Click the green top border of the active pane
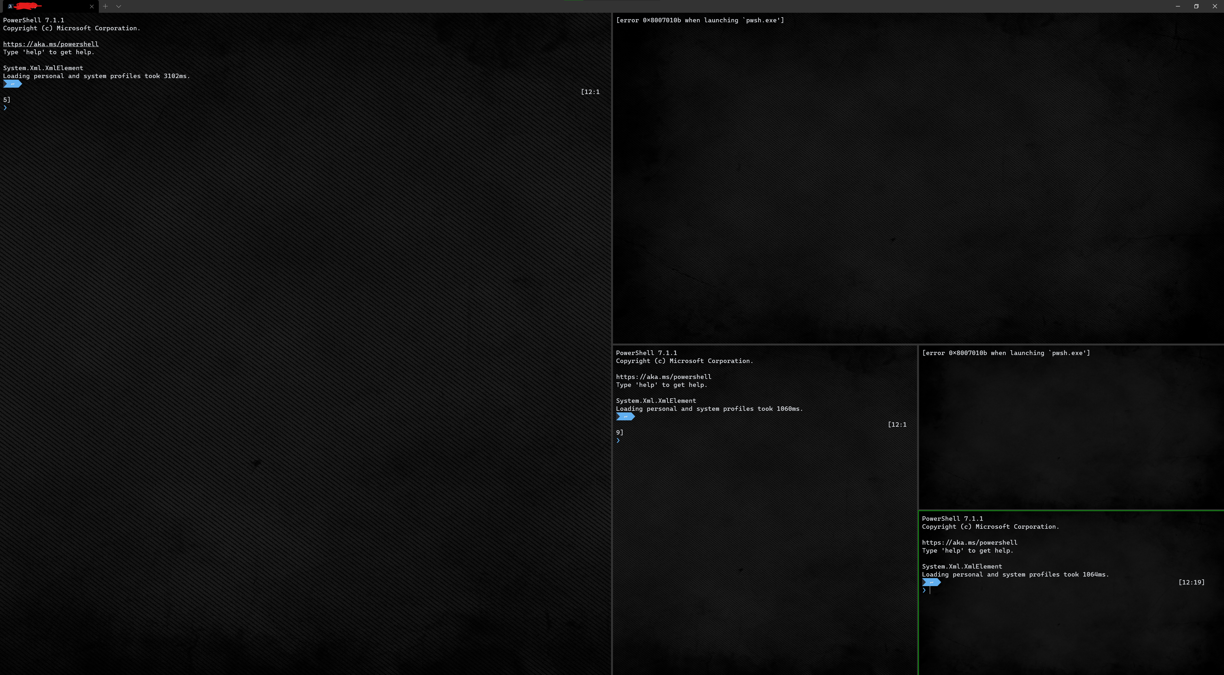 (x=1071, y=510)
